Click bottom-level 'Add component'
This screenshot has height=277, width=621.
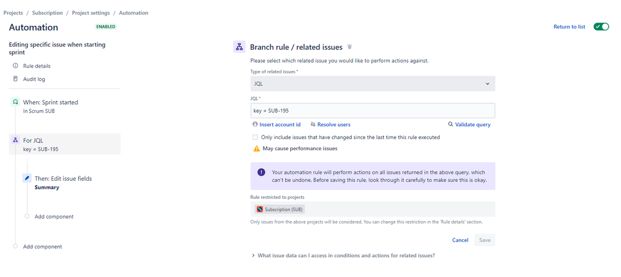pos(42,246)
